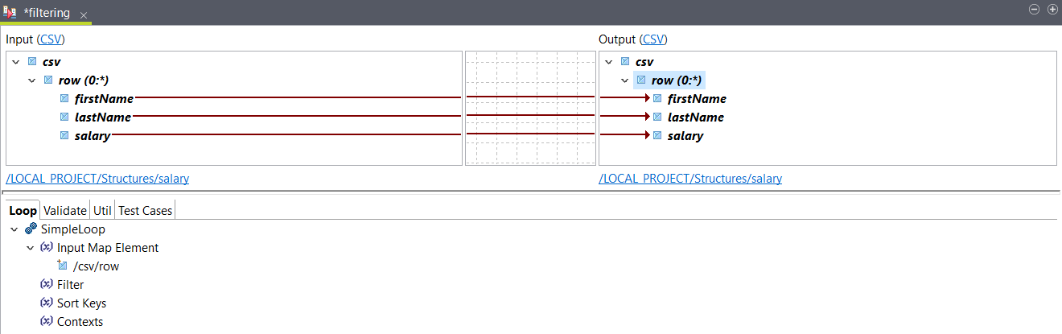Click the SimpleLoop gear icon
The width and height of the screenshot is (1062, 334).
[31, 229]
